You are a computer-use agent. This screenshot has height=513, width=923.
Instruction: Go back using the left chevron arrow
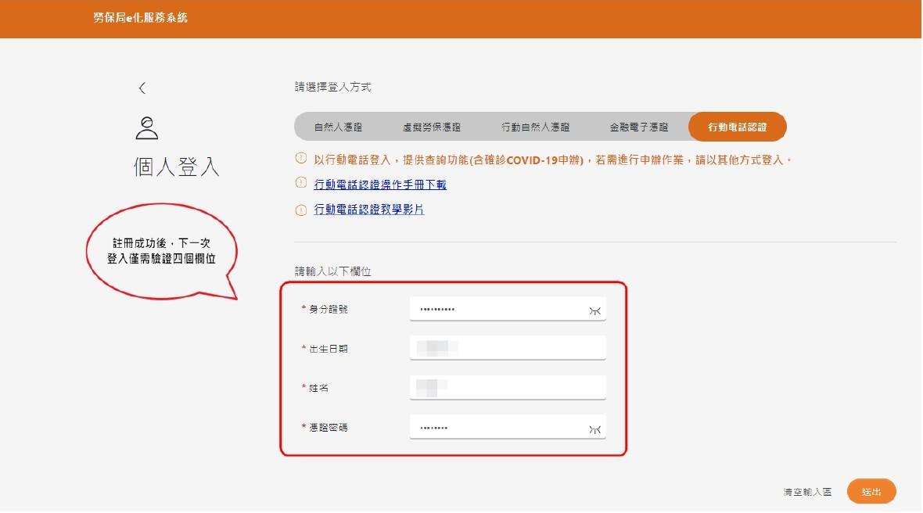[x=142, y=88]
